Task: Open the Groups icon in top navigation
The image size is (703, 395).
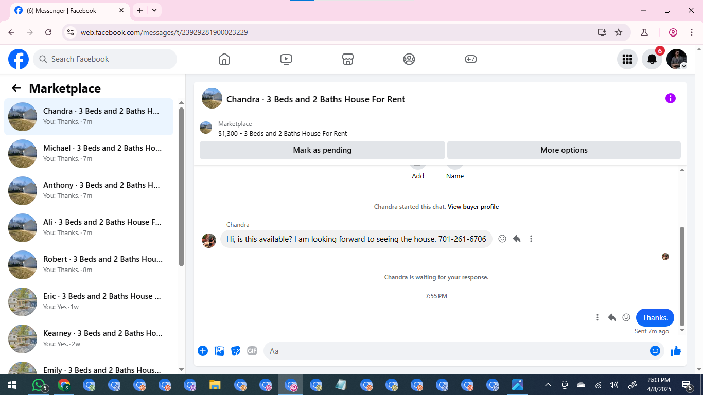Action: [409, 59]
